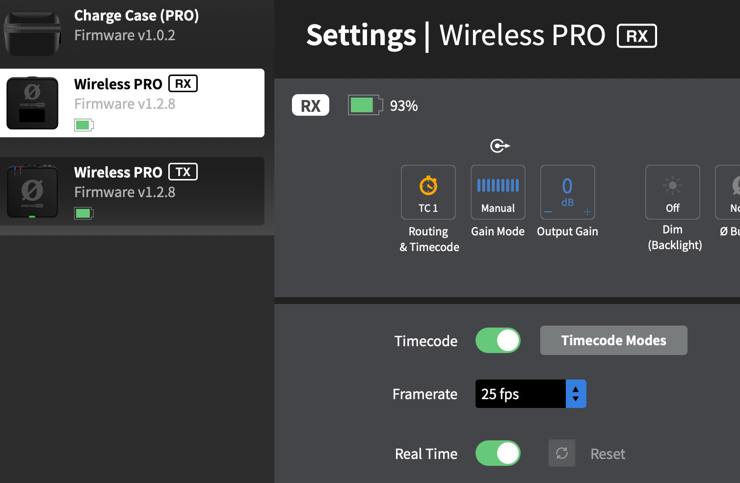Turn off the Real Time toggle
The width and height of the screenshot is (740, 483).
coord(498,453)
